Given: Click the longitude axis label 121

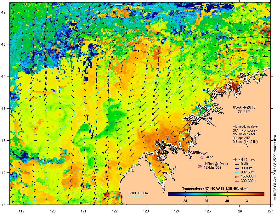Looking at the screenshot, I should 84,211.
